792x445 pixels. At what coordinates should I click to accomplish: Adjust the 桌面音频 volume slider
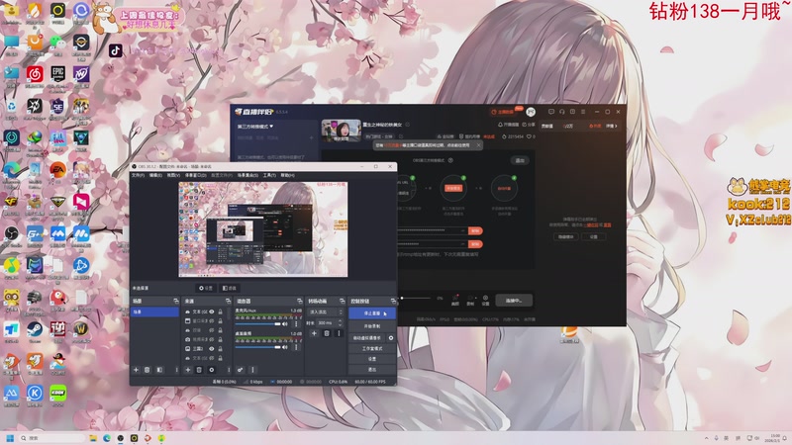coord(257,347)
